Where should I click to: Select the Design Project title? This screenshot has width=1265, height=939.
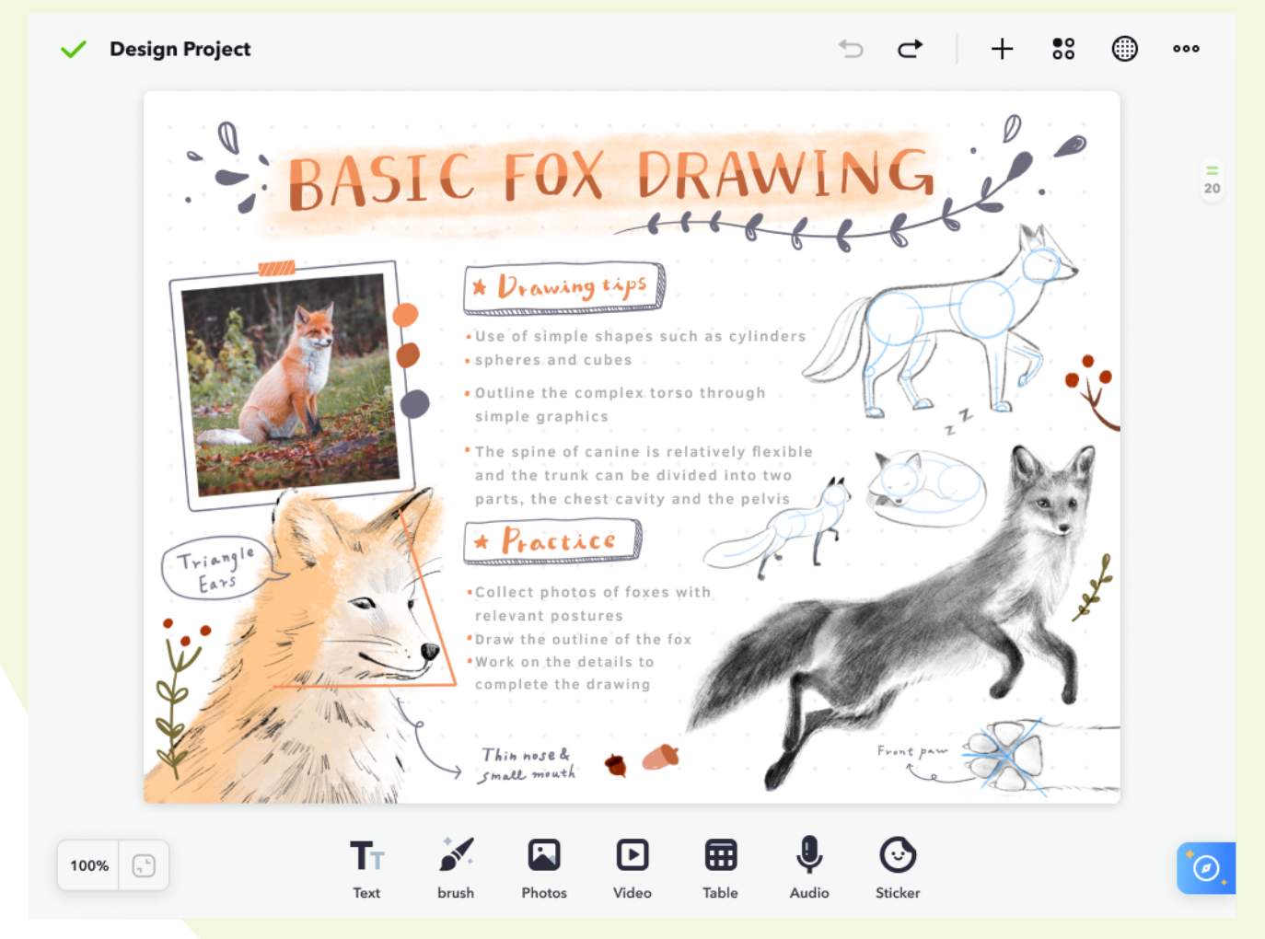(180, 49)
